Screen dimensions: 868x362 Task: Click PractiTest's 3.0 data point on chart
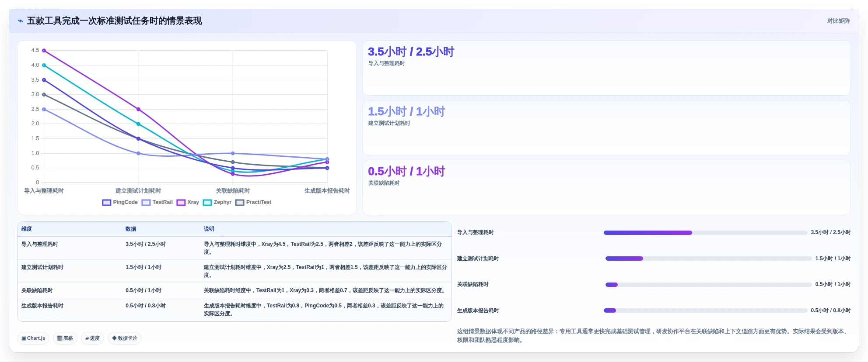tap(44, 95)
